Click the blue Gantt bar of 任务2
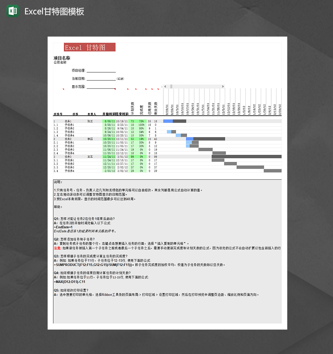333x354 pixels. (189, 139)
